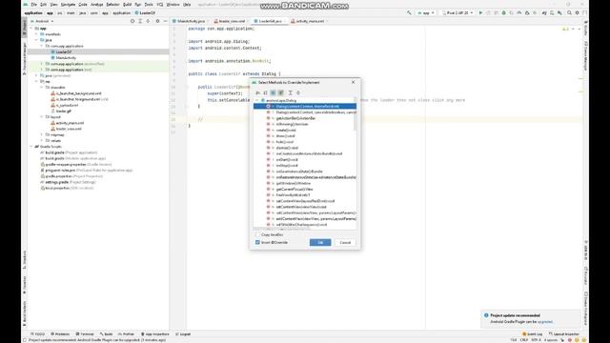
Task: Select the create():void method row
Action: pyautogui.click(x=305, y=130)
